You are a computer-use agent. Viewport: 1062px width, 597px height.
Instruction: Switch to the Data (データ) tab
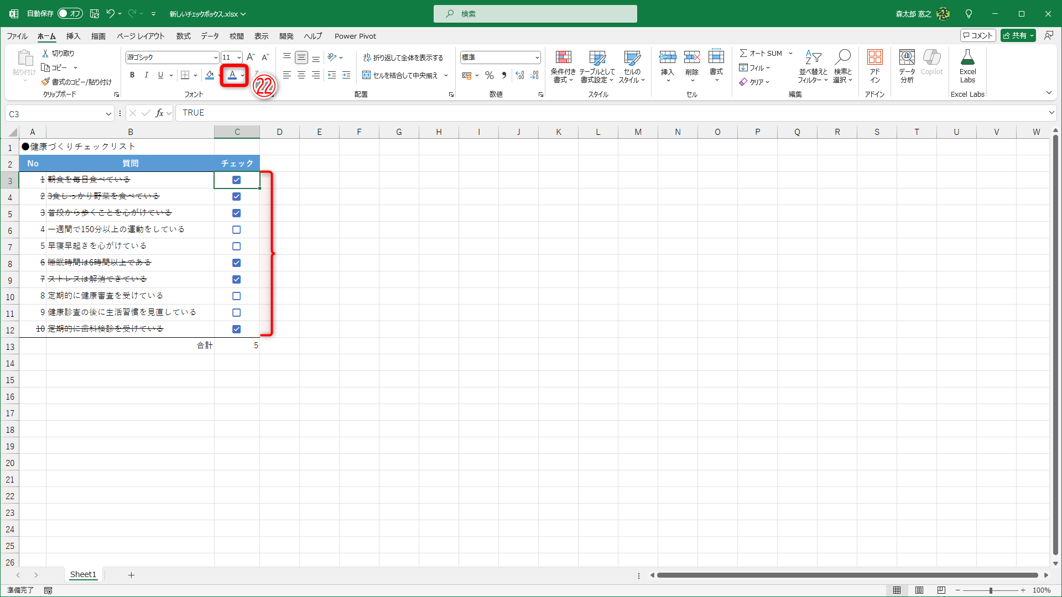(210, 36)
